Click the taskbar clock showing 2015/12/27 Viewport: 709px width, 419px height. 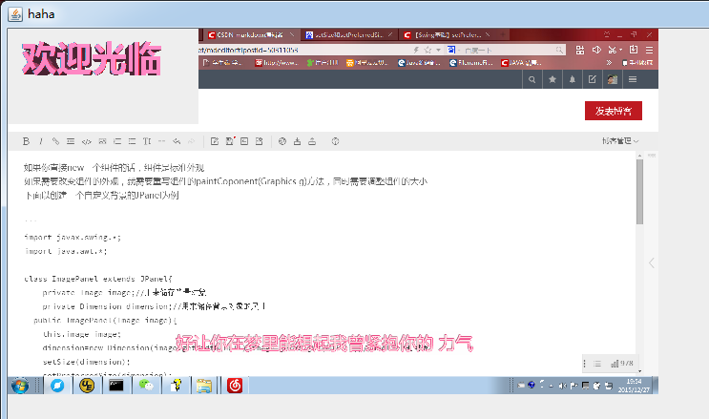click(634, 386)
